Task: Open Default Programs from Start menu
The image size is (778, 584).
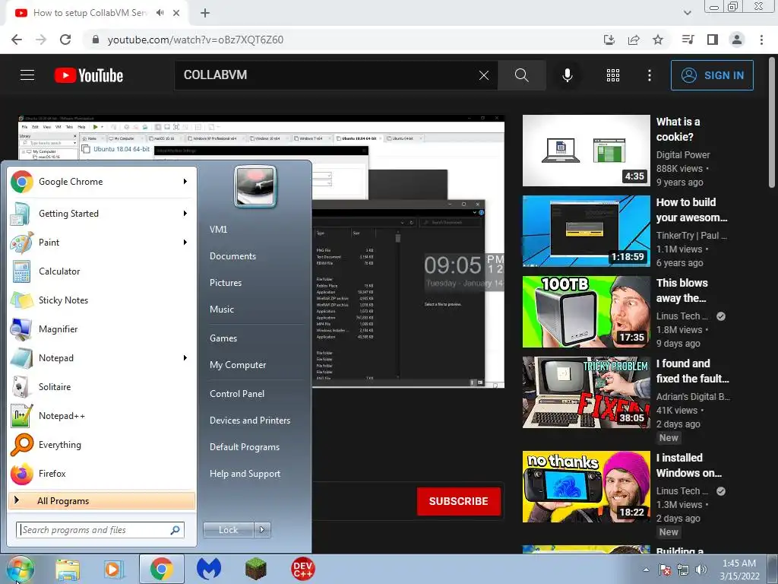Action: point(245,447)
